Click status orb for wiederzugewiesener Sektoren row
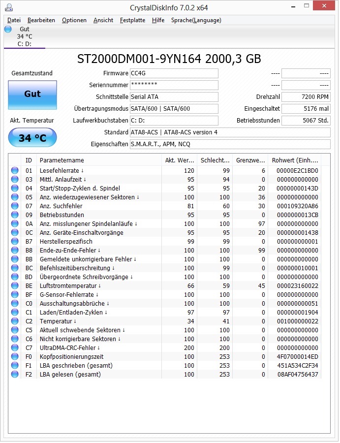 pyautogui.click(x=15, y=197)
